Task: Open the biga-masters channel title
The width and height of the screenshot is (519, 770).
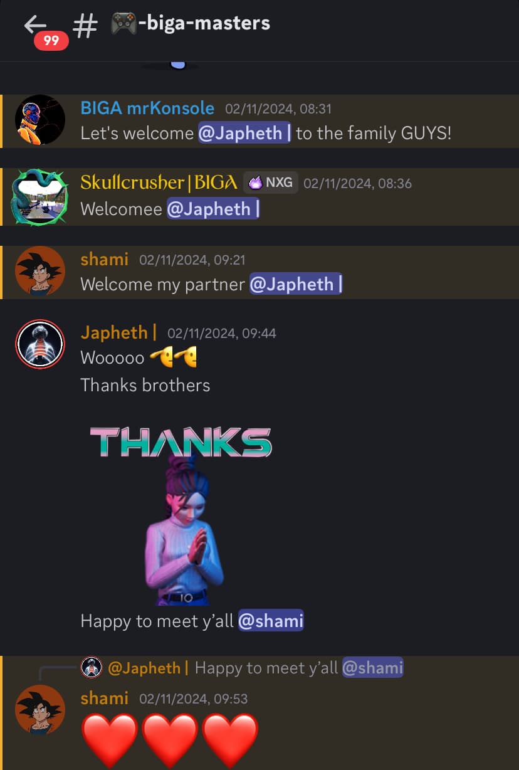Action: point(190,24)
